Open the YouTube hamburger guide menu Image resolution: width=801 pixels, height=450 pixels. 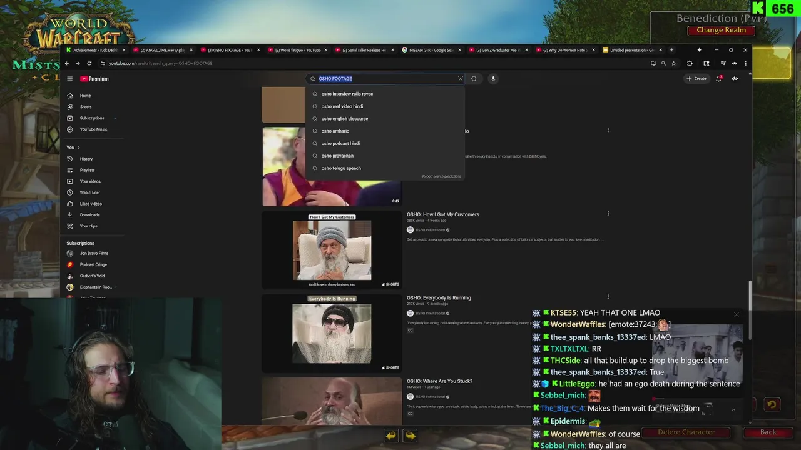point(69,79)
